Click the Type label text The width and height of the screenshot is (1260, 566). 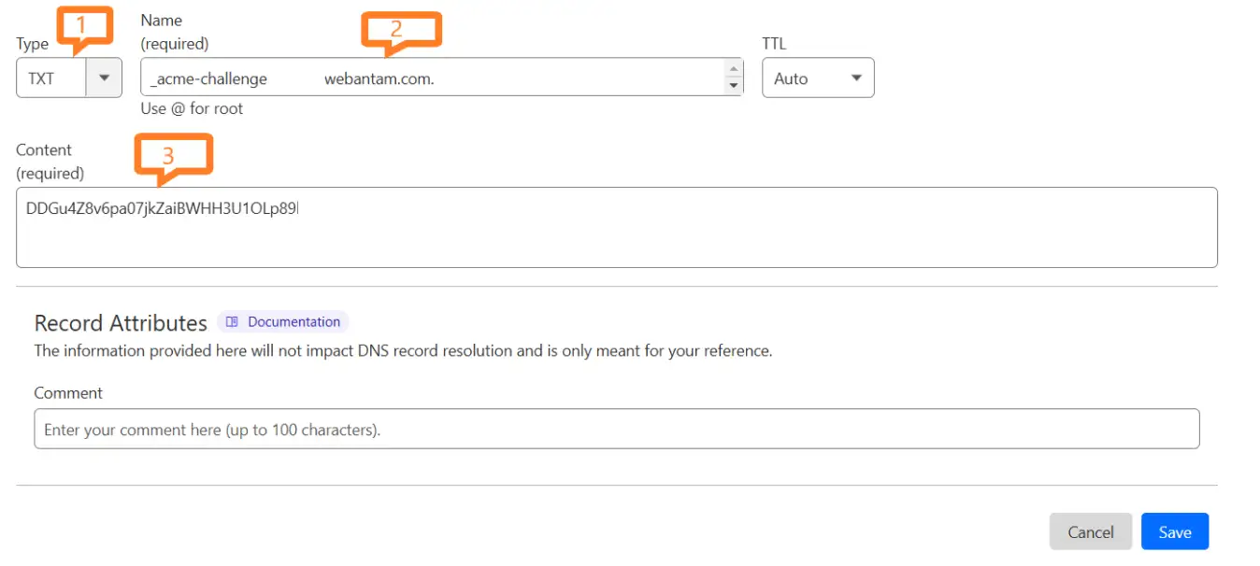coord(33,44)
